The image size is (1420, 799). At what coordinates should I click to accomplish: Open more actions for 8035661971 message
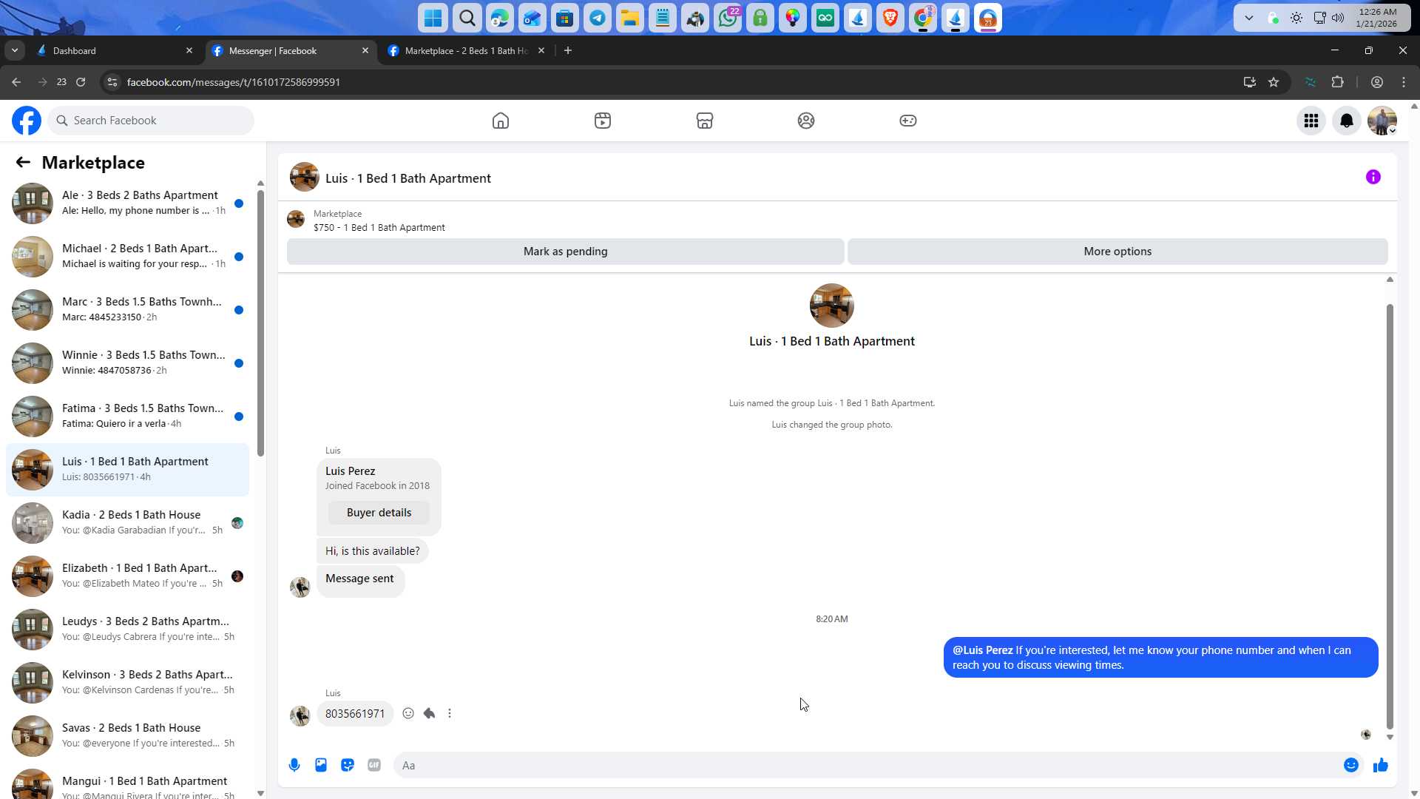[x=450, y=713]
